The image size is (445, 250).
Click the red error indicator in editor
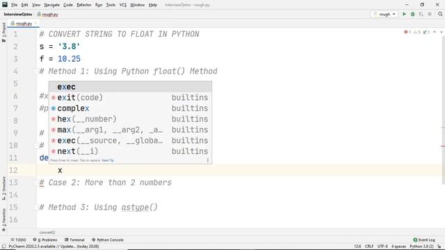[407, 32]
